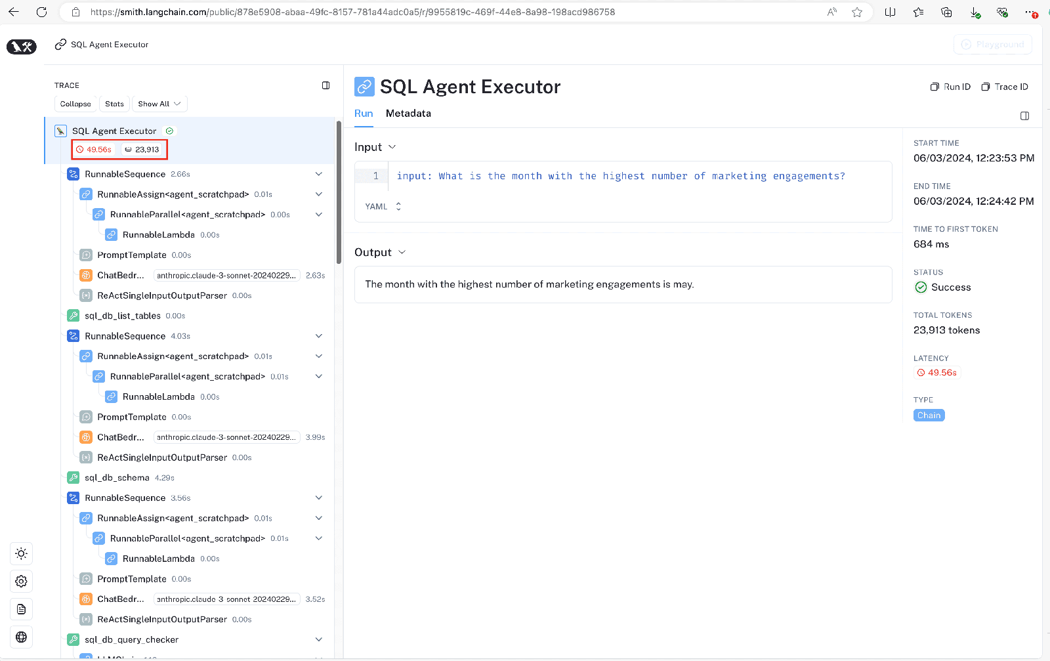1050x661 pixels.
Task: Click the globe icon in sidebar
Action: 21,637
